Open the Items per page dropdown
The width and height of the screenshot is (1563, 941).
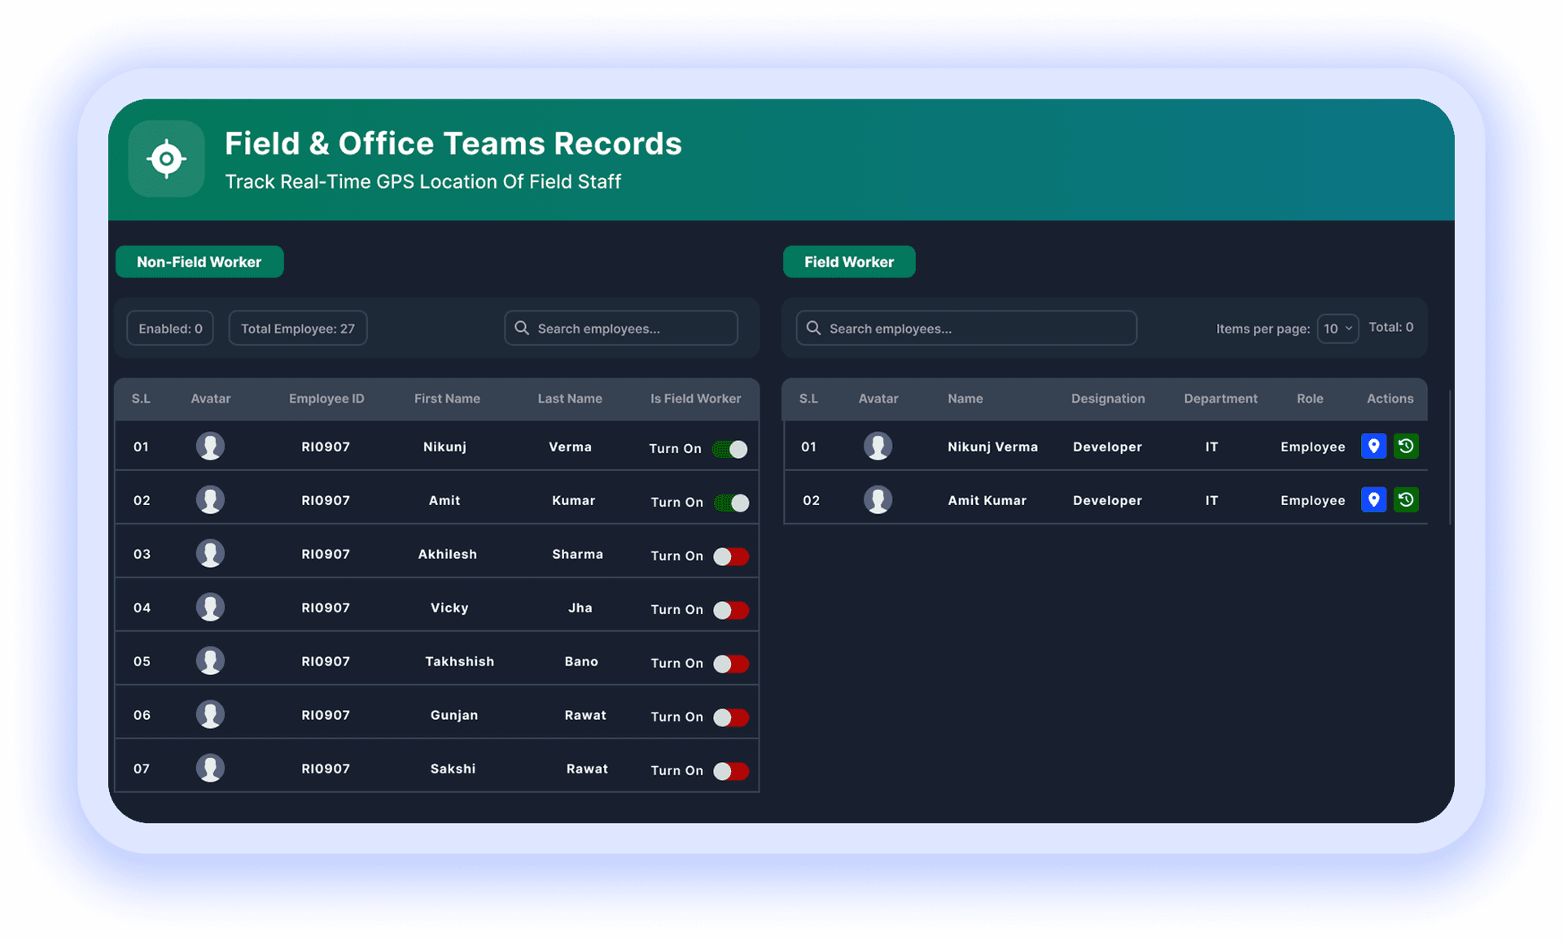click(x=1338, y=329)
